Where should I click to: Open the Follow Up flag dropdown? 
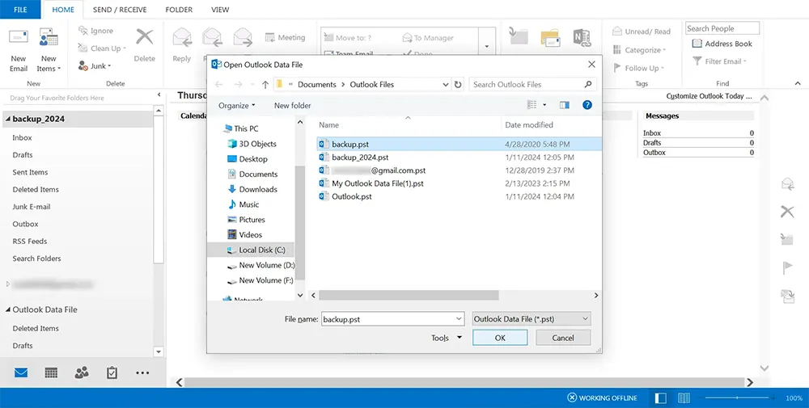(638, 68)
